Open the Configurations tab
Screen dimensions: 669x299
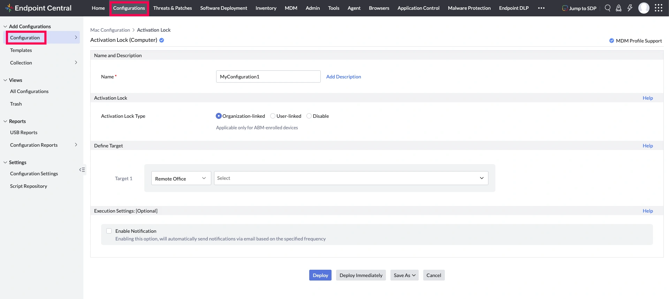[129, 8]
